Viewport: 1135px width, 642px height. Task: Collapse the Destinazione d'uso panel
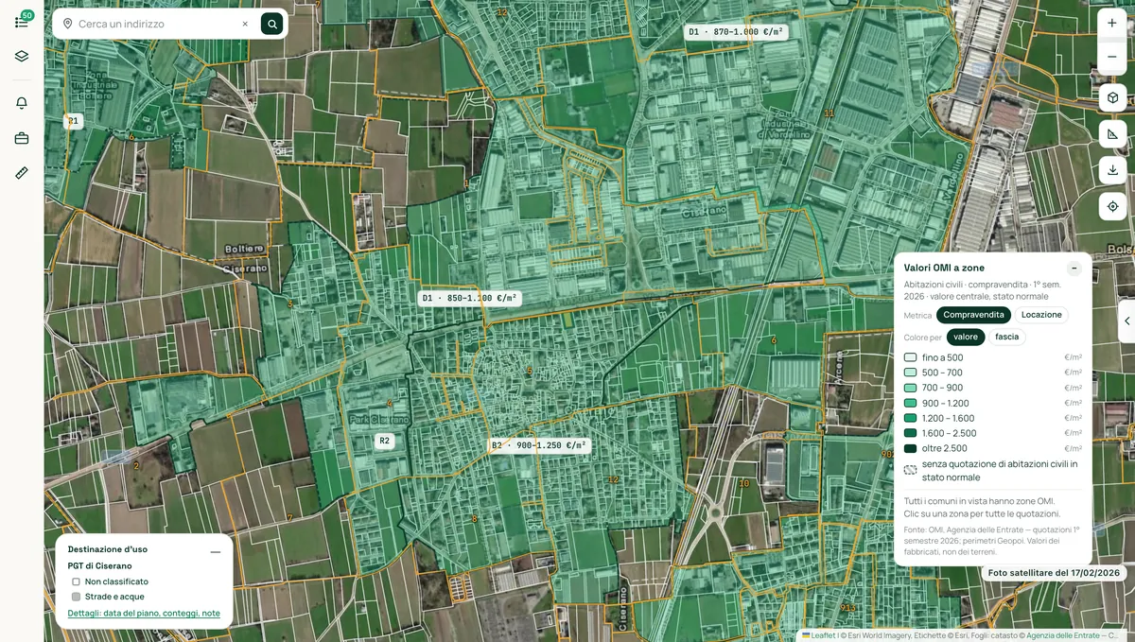[x=216, y=552]
